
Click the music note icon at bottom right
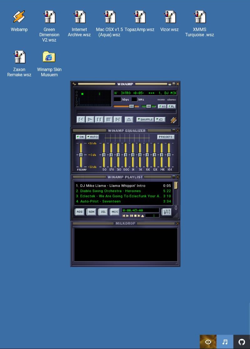(225, 342)
